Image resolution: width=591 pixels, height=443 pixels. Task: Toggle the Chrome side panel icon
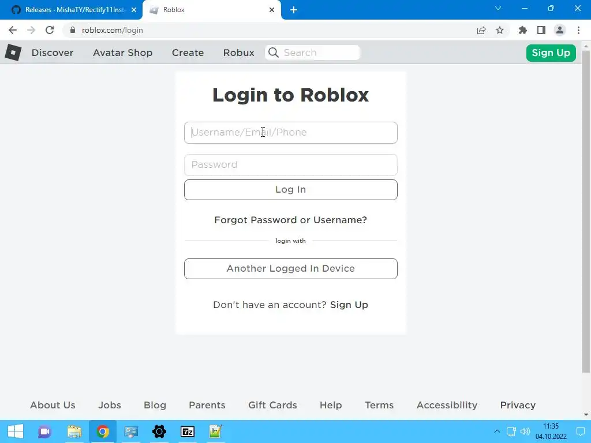541,30
